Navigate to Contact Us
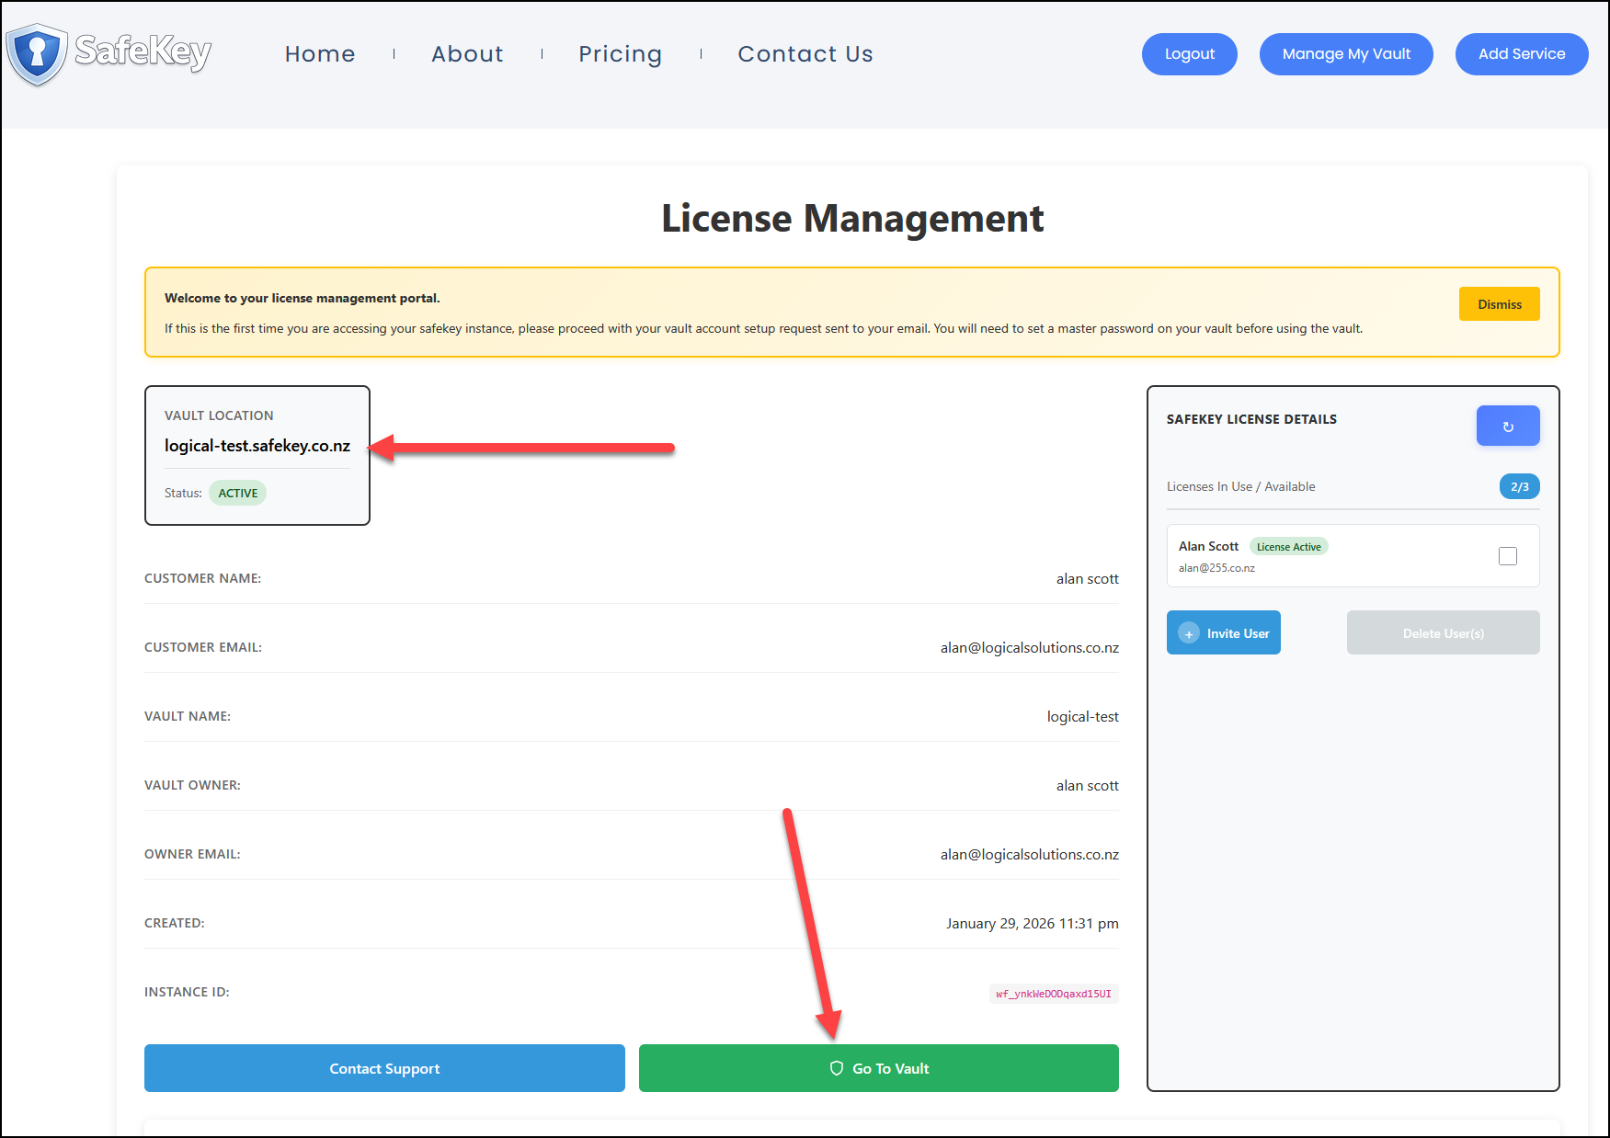The width and height of the screenshot is (1610, 1138). coord(805,54)
